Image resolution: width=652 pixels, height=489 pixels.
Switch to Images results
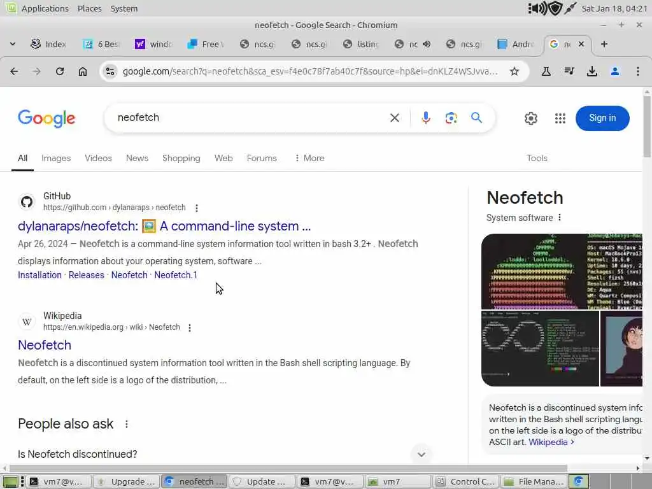click(56, 158)
